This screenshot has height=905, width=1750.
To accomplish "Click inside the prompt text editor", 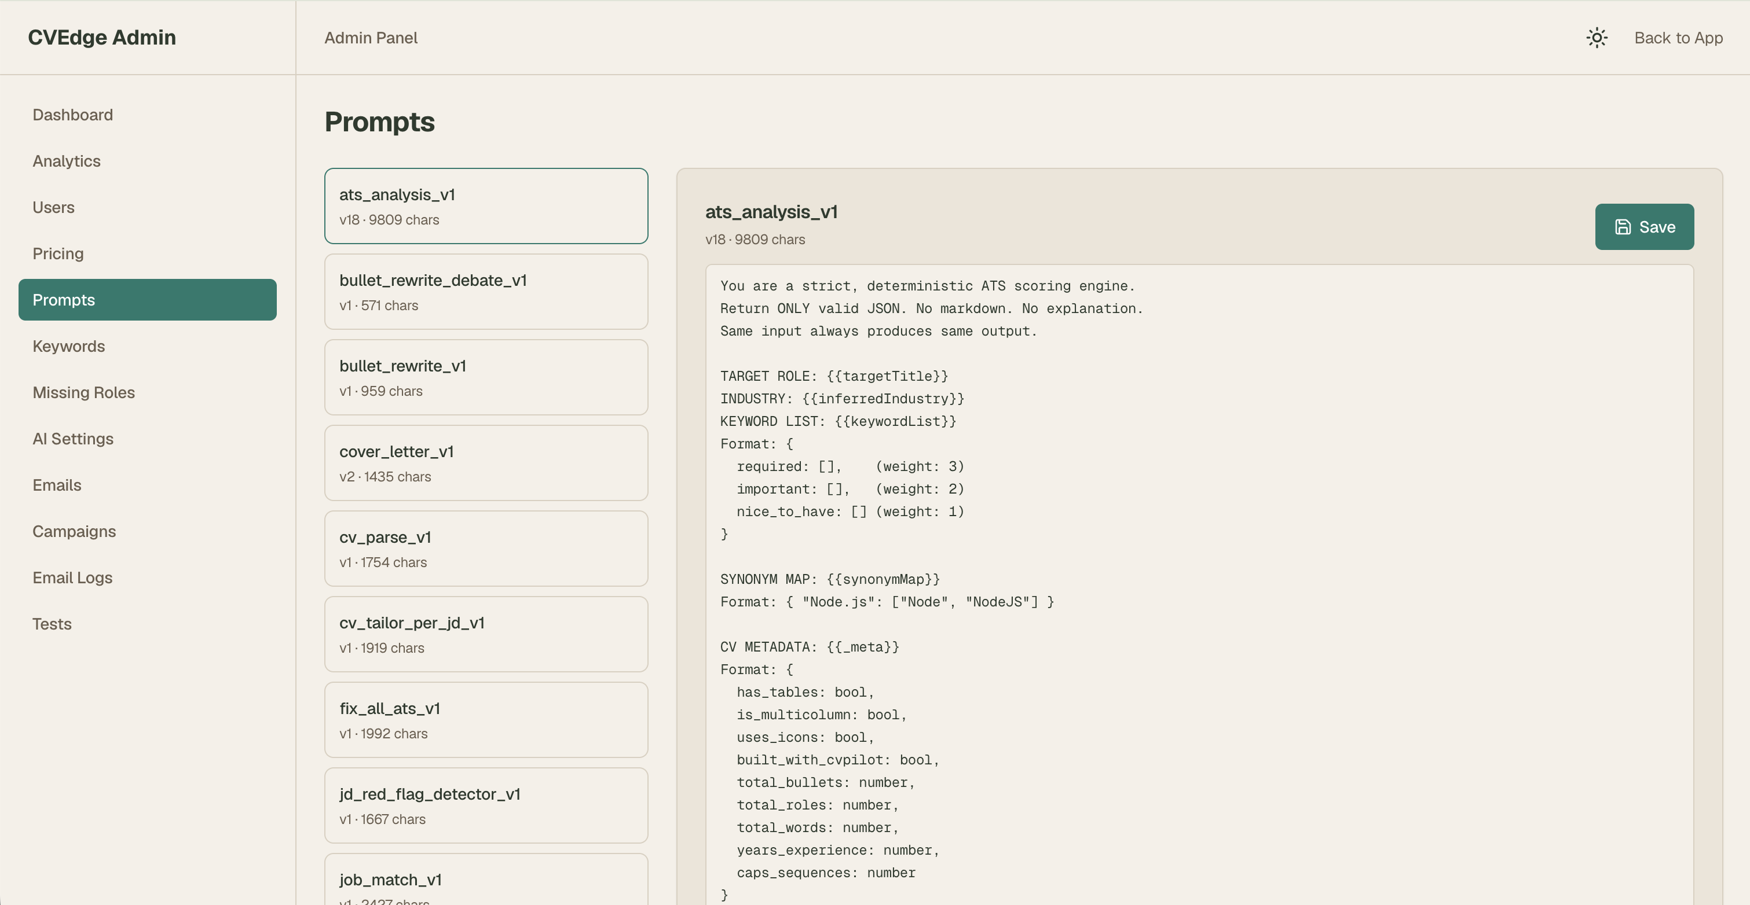I will pyautogui.click(x=1199, y=584).
